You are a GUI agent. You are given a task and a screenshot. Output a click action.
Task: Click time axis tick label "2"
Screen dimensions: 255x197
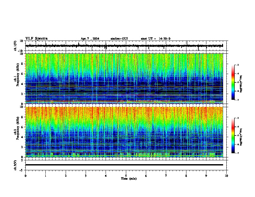click(66, 176)
